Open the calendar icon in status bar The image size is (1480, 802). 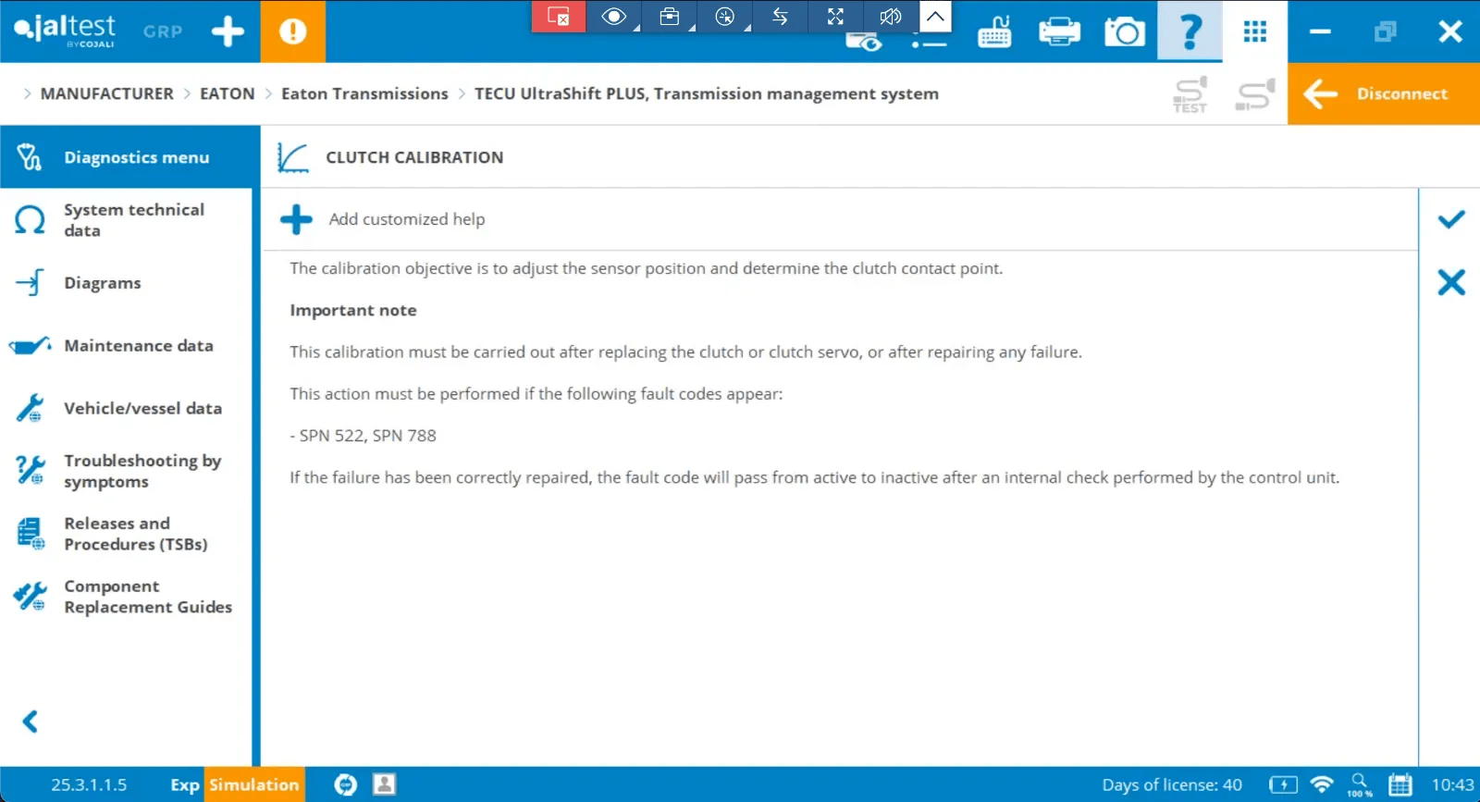[x=1400, y=784]
